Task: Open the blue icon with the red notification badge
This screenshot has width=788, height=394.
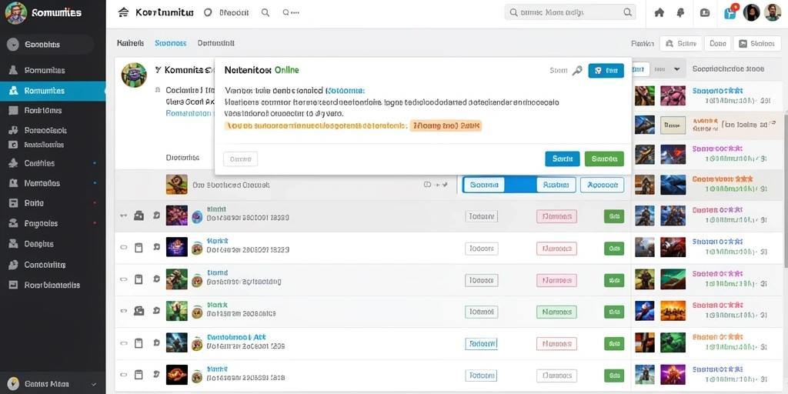Action: tap(730, 12)
